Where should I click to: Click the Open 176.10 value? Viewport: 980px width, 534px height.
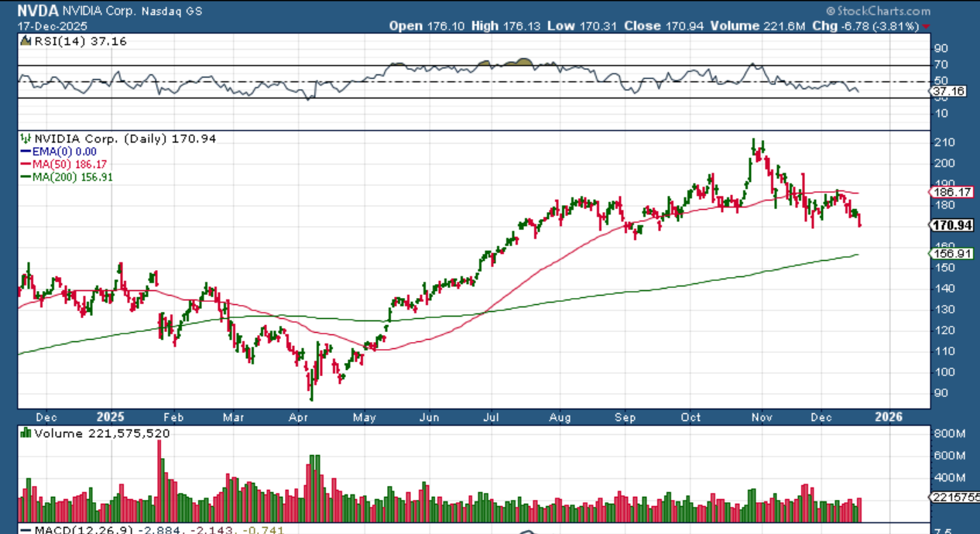pyautogui.click(x=426, y=26)
